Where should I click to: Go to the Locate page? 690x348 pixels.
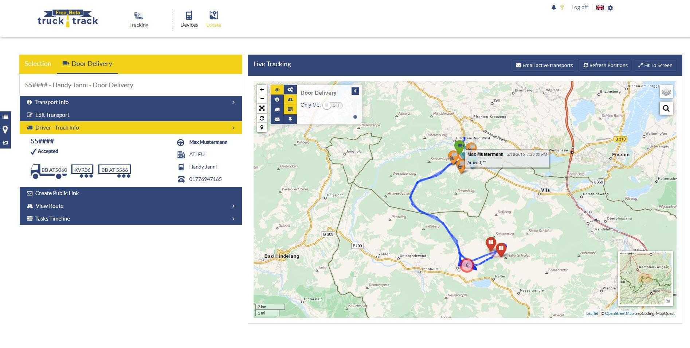(213, 20)
